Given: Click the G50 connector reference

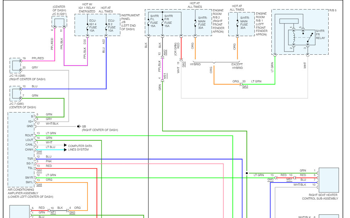Looking at the screenshot, I should click(x=39, y=170).
